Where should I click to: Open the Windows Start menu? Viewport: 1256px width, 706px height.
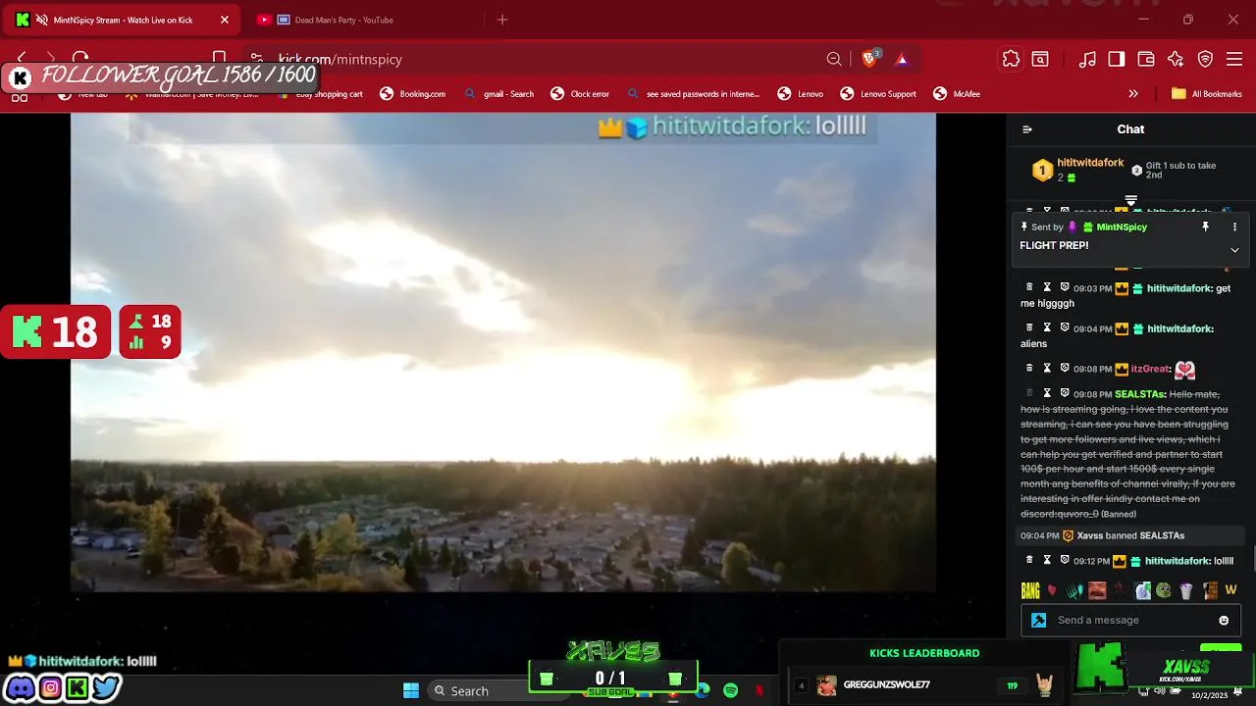[x=411, y=690]
